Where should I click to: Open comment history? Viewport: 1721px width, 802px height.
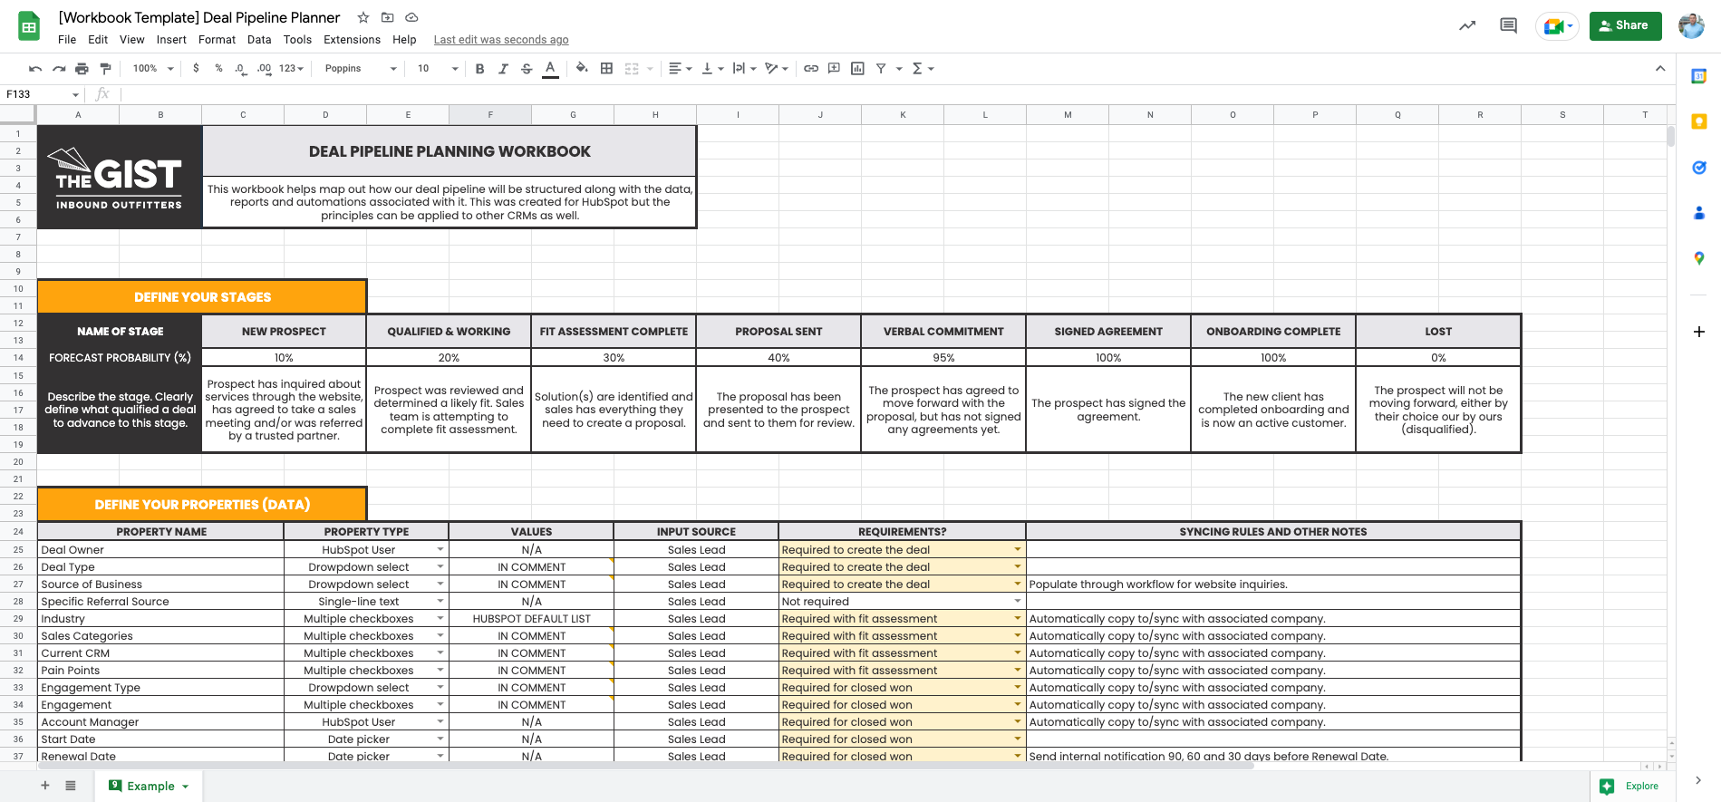tap(1509, 26)
